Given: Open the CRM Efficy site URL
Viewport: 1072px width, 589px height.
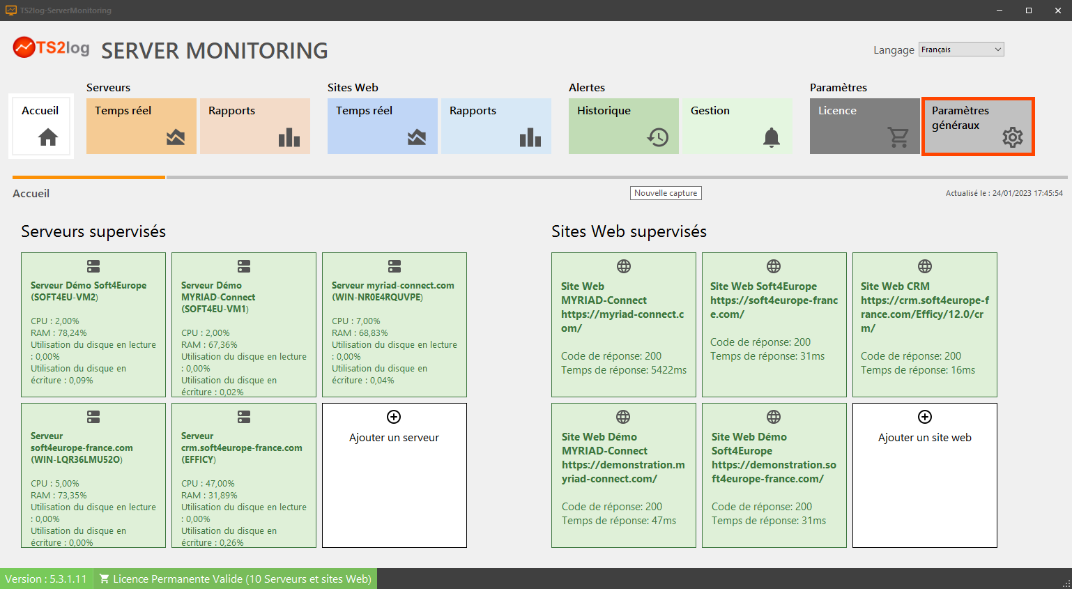Looking at the screenshot, I should pos(925,314).
